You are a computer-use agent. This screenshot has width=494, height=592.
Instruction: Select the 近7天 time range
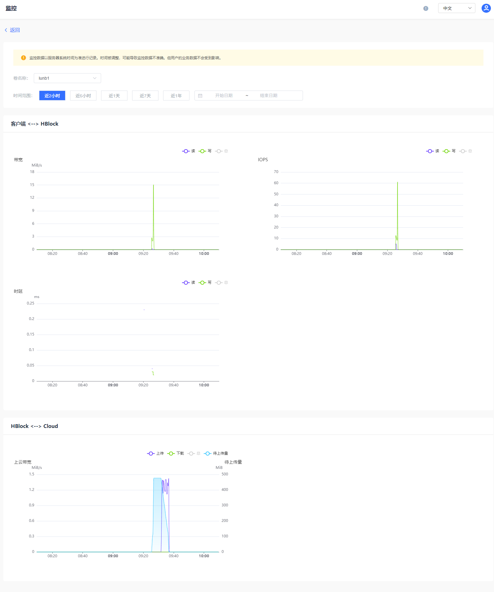click(x=145, y=96)
